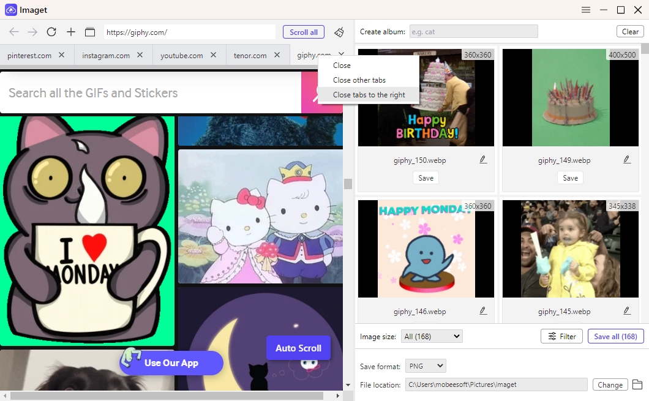Close the youtube.com tab
The width and height of the screenshot is (649, 401).
point(213,54)
